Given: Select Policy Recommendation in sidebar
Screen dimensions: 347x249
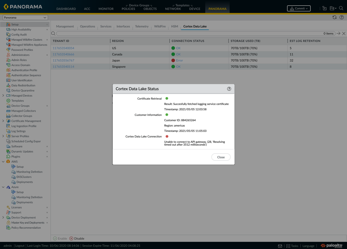Looking at the screenshot, I should tap(26, 228).
